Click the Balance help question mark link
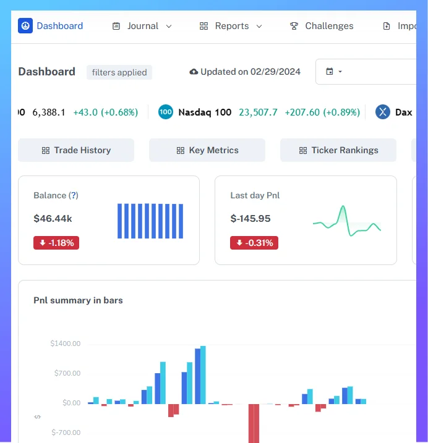Image resolution: width=428 pixels, height=443 pixels. (74, 195)
